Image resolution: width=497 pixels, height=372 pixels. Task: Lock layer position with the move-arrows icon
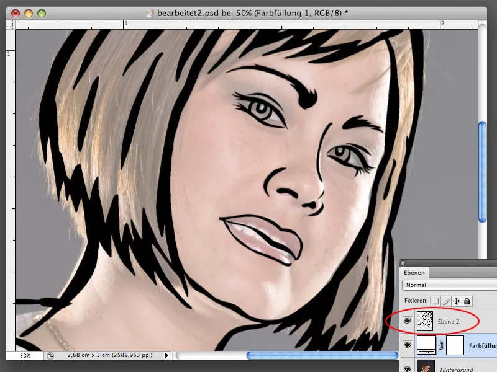pos(457,301)
